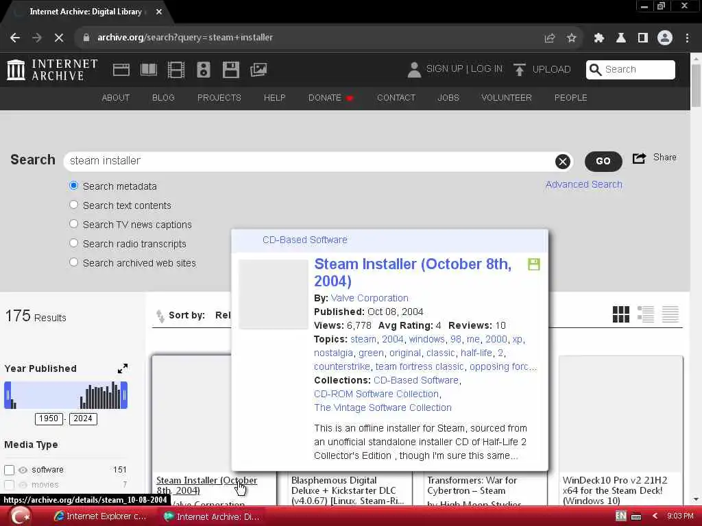
Task: Open the Audio speaker icon
Action: [x=203, y=70]
